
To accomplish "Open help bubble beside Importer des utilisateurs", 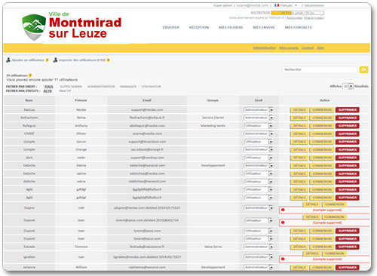I will [x=109, y=60].
